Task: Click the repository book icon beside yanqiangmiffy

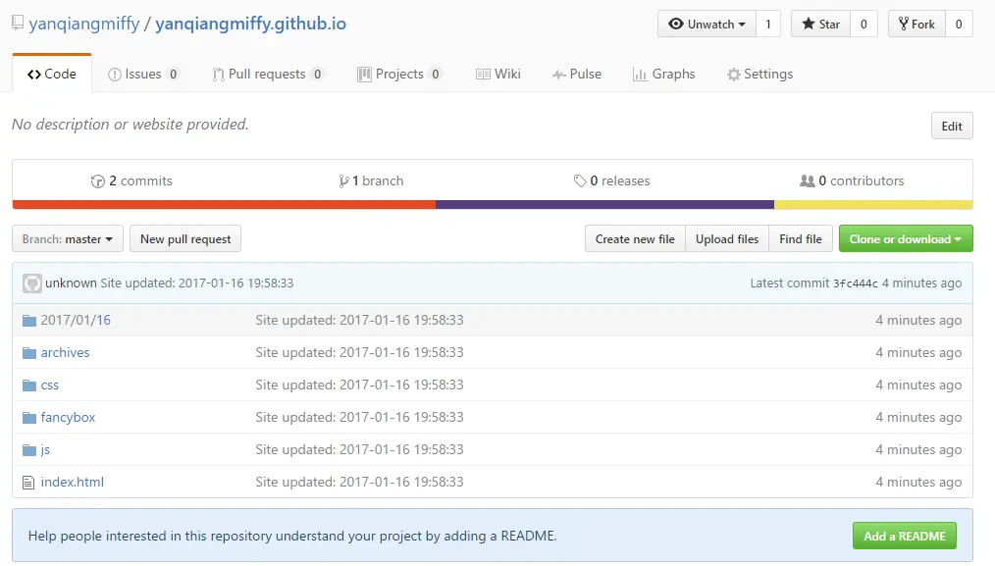Action: (18, 24)
